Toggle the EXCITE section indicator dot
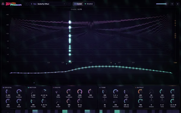181x113 pixels. click(53, 87)
